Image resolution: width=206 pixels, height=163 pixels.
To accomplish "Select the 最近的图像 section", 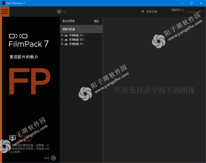I will (69, 21).
